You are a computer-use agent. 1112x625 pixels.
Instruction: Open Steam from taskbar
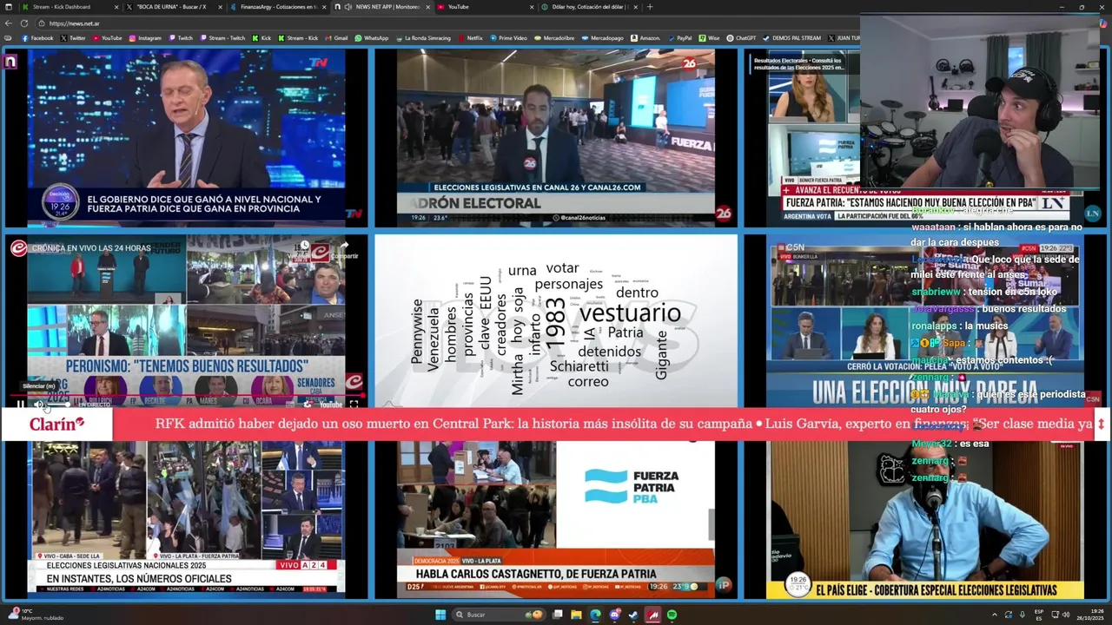(633, 615)
